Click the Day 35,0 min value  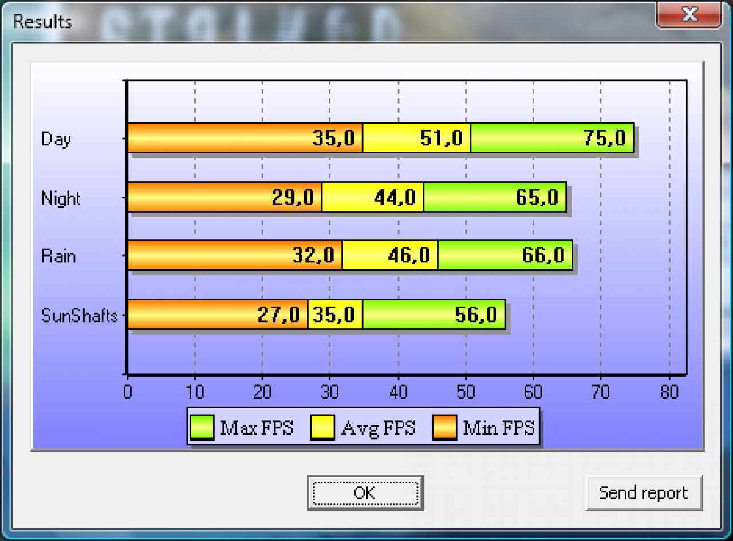[334, 138]
